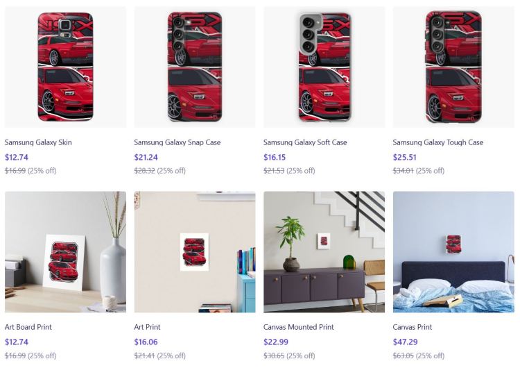Screen dimensions: 520x368
Task: Open the Samsung Galaxy Skin product image
Action: click(x=65, y=67)
